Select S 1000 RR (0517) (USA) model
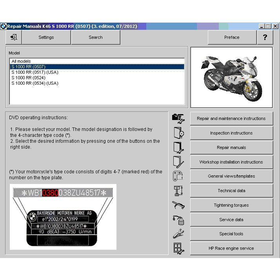The width and height of the screenshot is (280, 280). click(x=35, y=72)
